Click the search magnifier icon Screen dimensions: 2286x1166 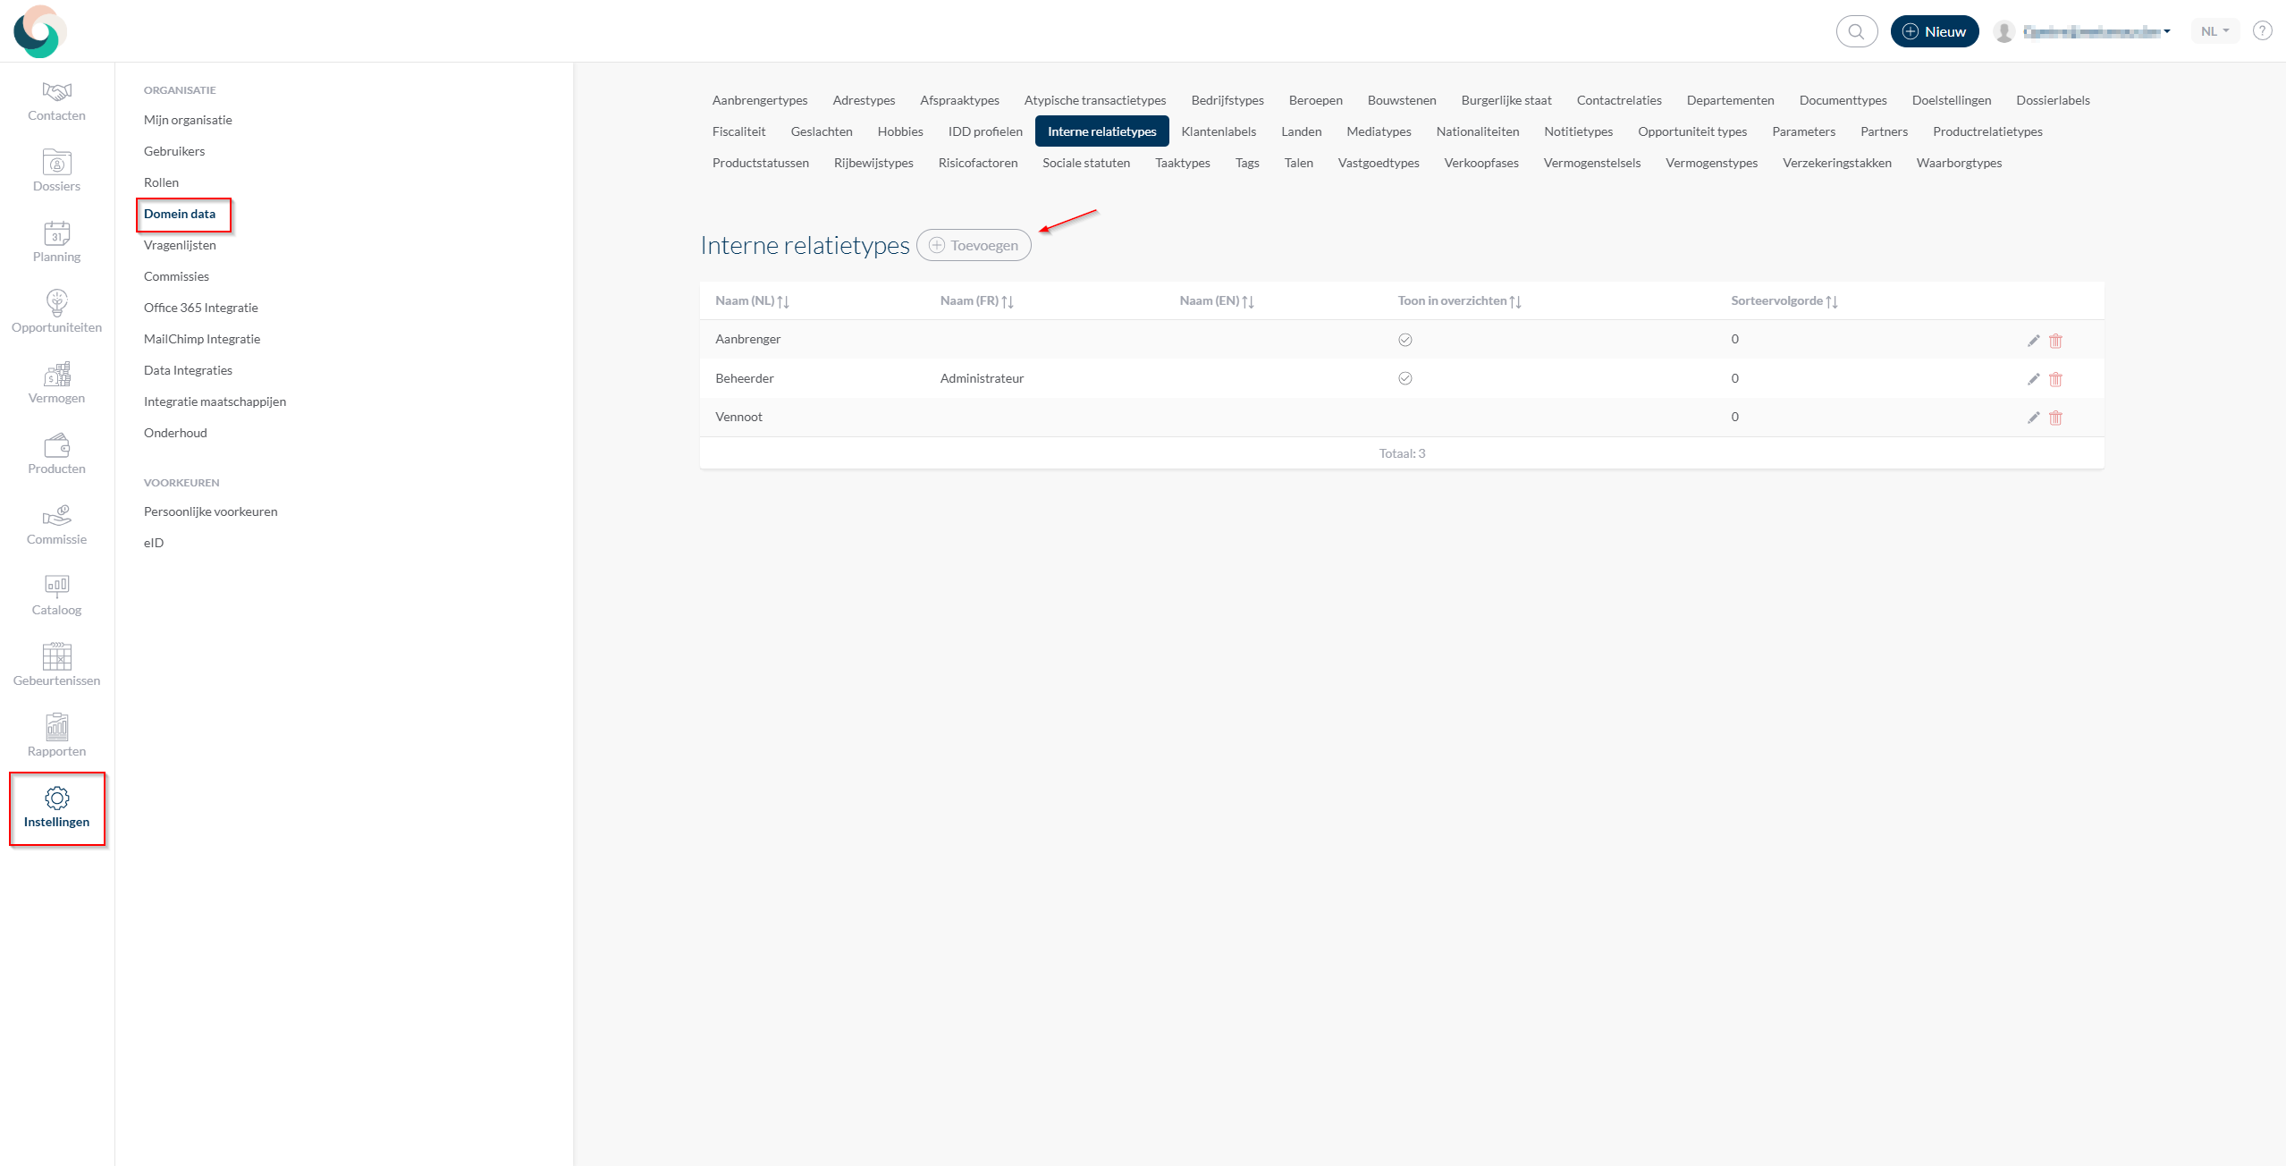point(1856,31)
